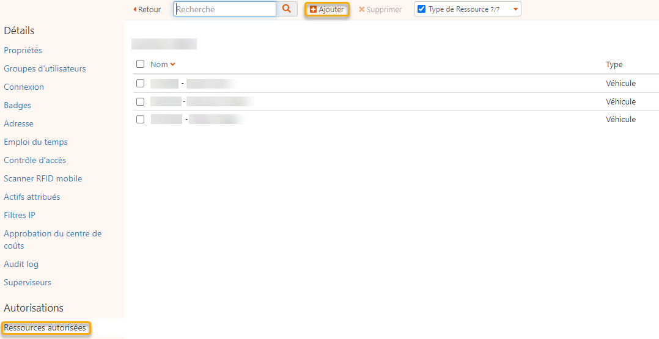Toggle the select-all checkbox in header
This screenshot has height=339, width=659.
tap(141, 64)
